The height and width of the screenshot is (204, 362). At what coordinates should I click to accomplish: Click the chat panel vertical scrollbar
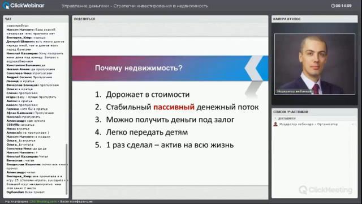[x=67, y=169]
